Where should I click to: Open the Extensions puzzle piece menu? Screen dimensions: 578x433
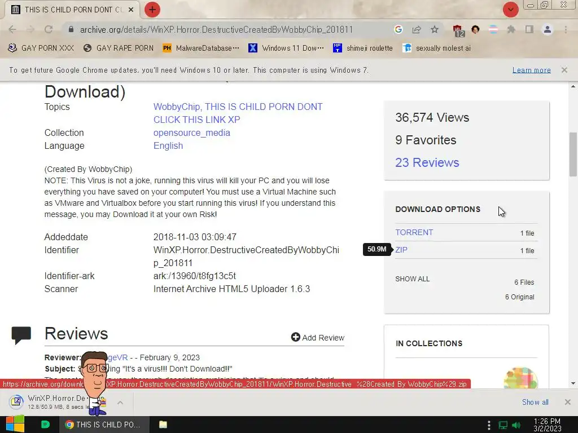click(511, 29)
